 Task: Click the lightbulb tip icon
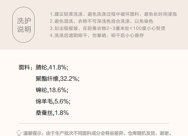[x=19, y=133]
